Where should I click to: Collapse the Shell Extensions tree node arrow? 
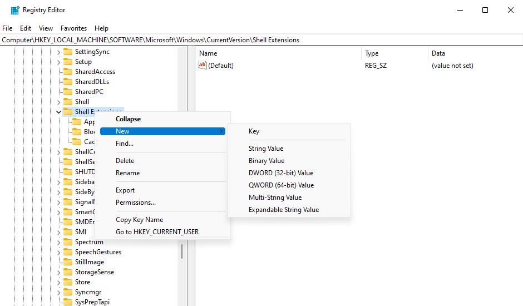click(59, 112)
